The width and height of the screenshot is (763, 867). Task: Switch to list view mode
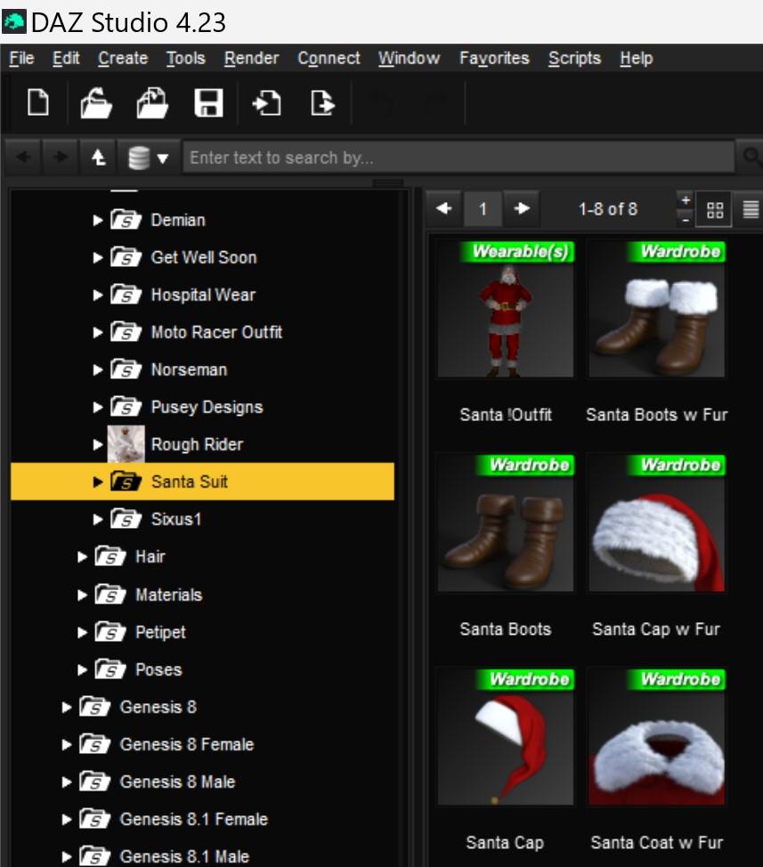tap(751, 209)
